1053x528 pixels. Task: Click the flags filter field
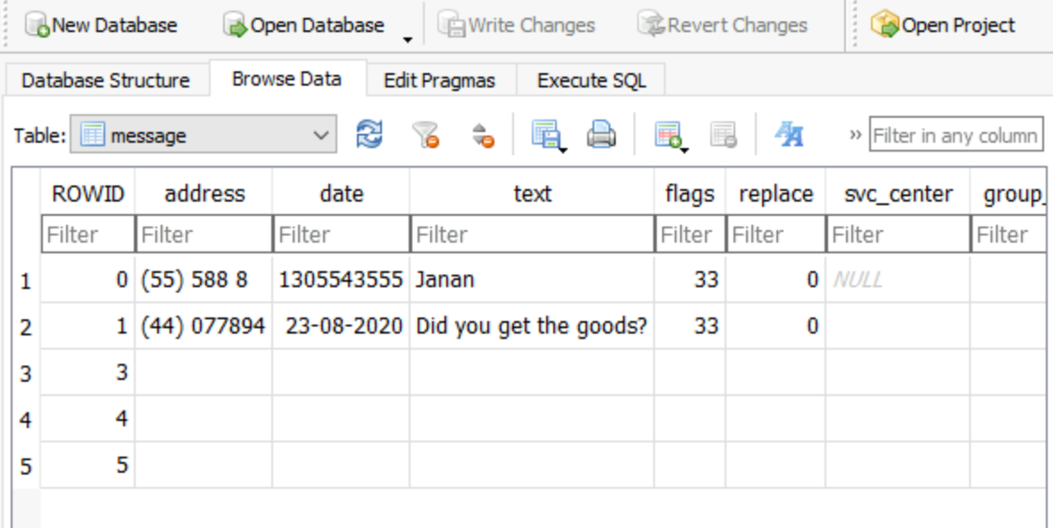tap(690, 235)
